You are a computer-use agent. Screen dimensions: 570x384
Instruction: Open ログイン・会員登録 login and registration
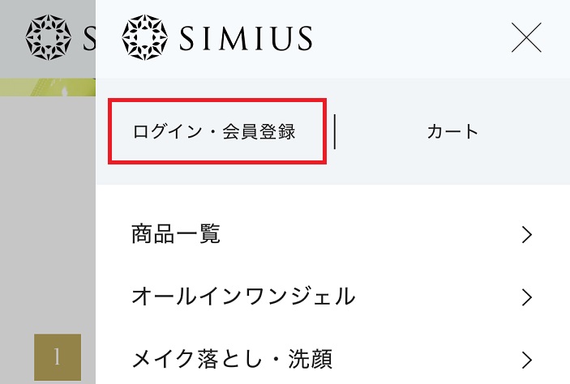pos(214,131)
